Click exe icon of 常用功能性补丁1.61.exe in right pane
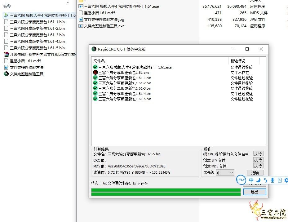 point(81,7)
